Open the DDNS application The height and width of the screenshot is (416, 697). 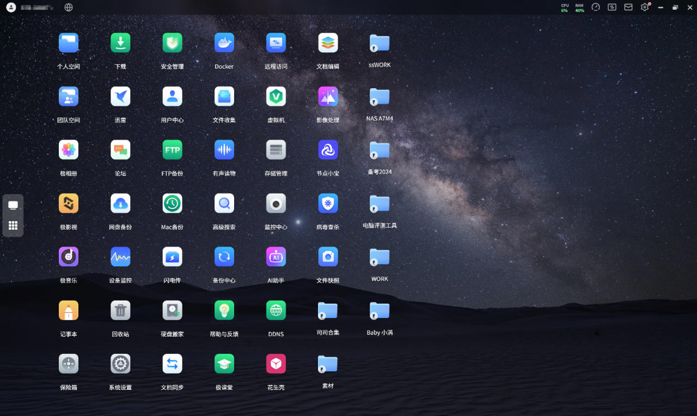click(x=276, y=310)
